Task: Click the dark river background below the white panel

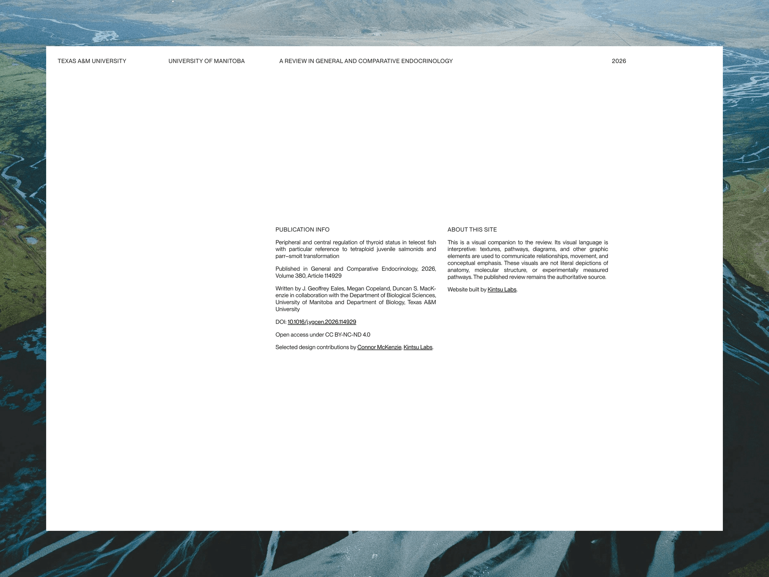Action: [384, 554]
